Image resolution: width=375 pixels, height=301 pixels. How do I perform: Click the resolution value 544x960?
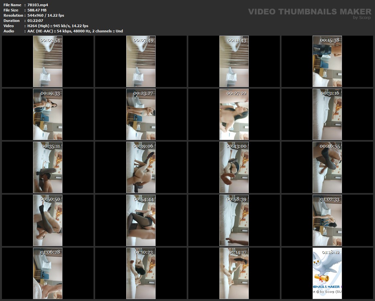(37, 15)
